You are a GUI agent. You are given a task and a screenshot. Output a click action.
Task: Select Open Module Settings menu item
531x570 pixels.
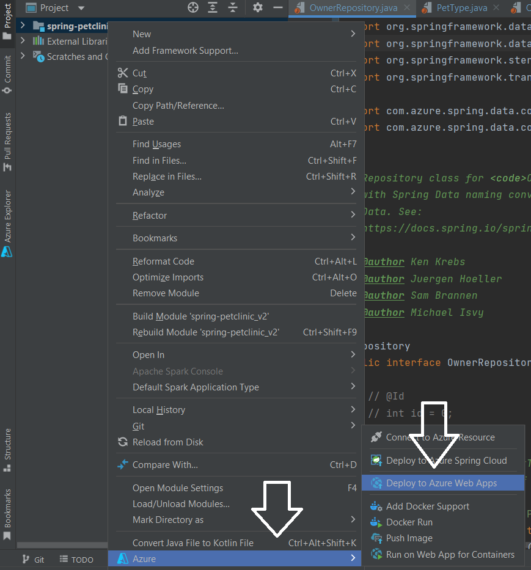click(236, 488)
